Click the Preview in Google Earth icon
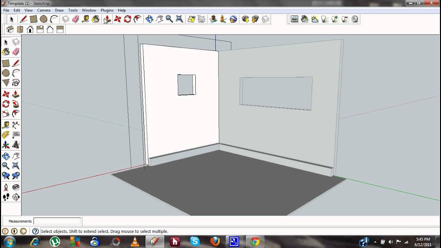The height and width of the screenshot is (248, 441). 233,19
